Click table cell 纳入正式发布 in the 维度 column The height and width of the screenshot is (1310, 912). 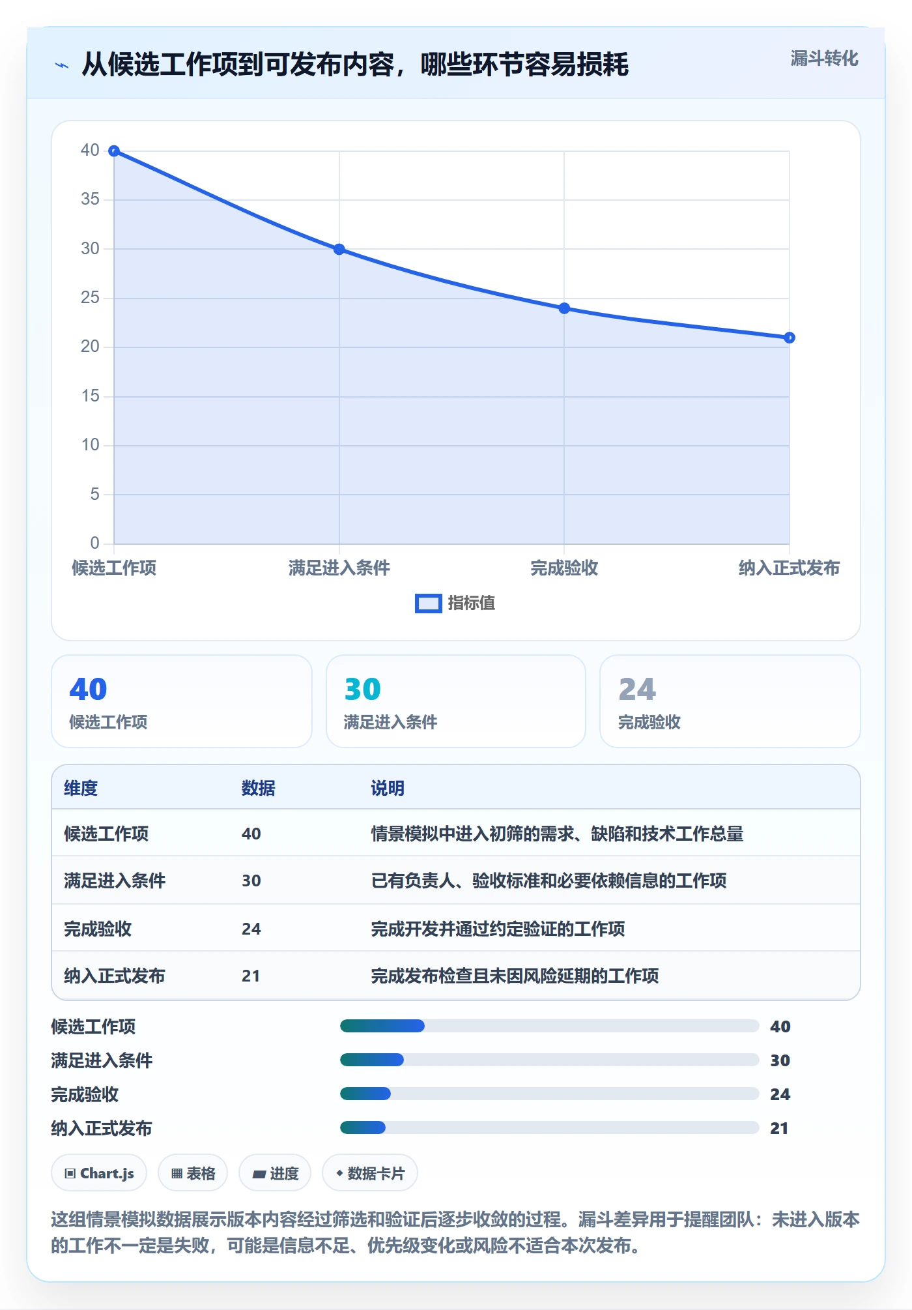tap(115, 976)
